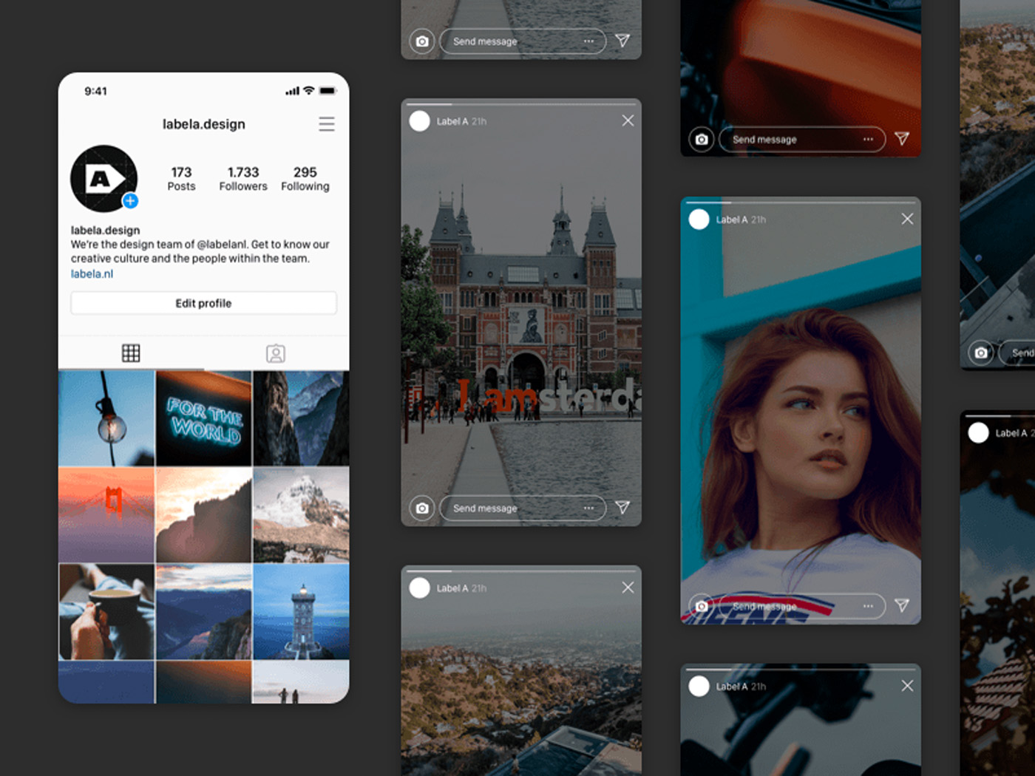1035x776 pixels.
Task: Click Send message field on Amsterdam story
Action: (x=510, y=508)
